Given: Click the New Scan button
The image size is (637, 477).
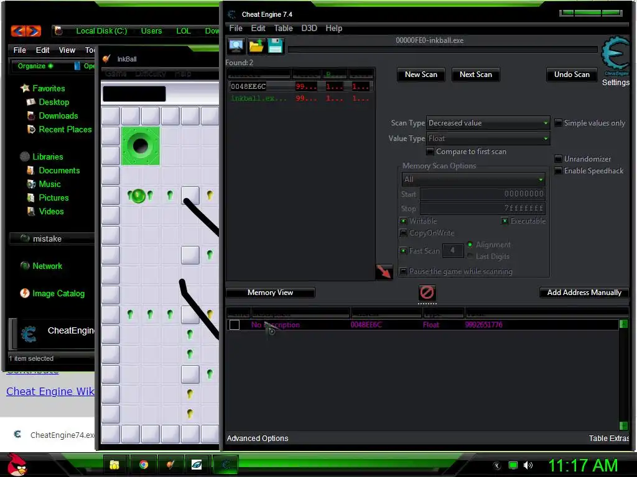Looking at the screenshot, I should [421, 75].
